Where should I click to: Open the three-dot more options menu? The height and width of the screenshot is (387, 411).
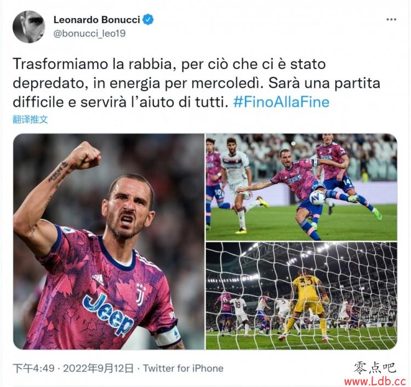(x=391, y=19)
